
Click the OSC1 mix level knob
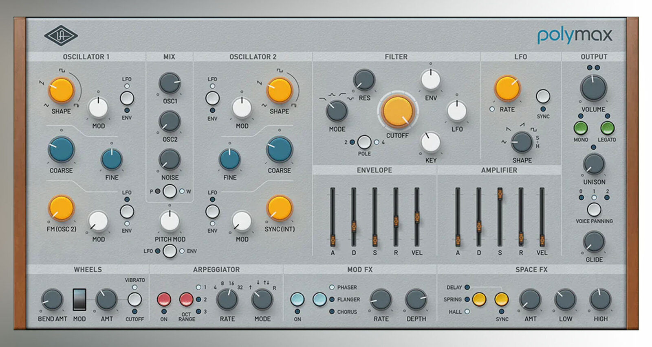point(170,83)
